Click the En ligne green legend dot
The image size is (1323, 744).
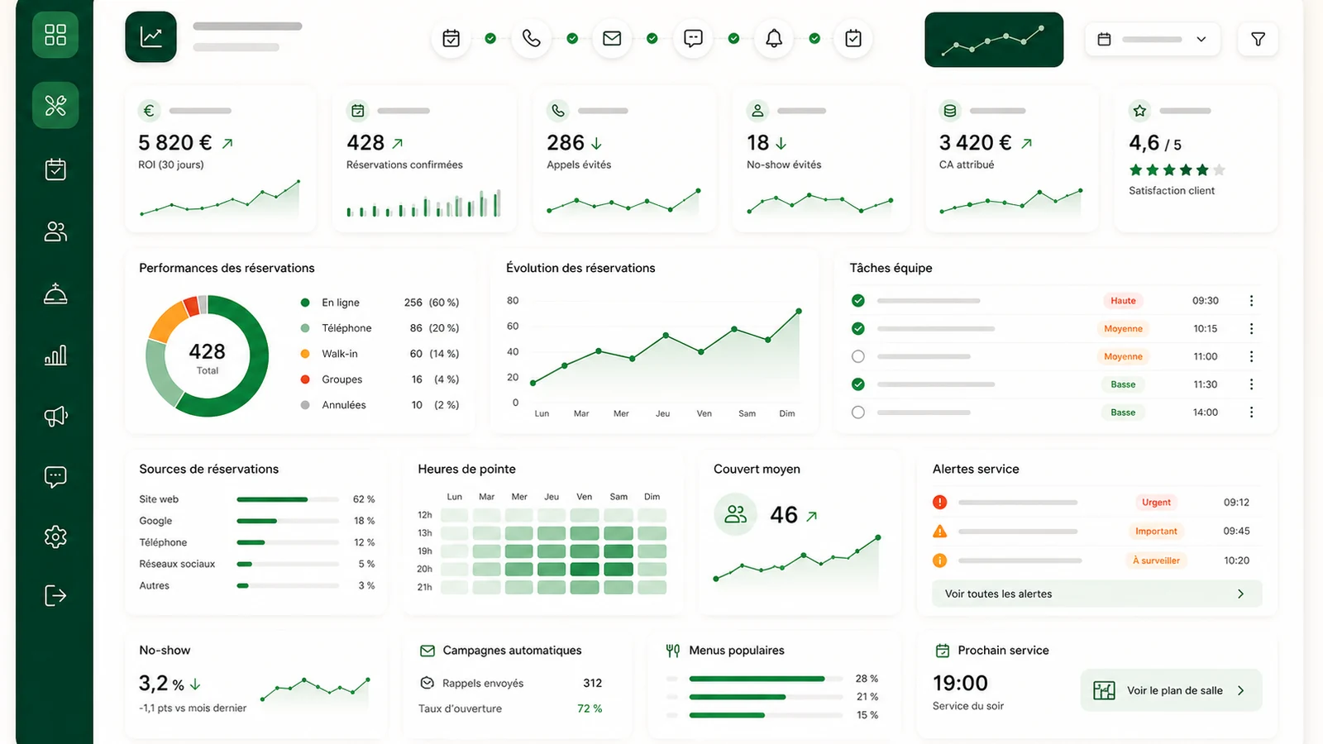[305, 303]
